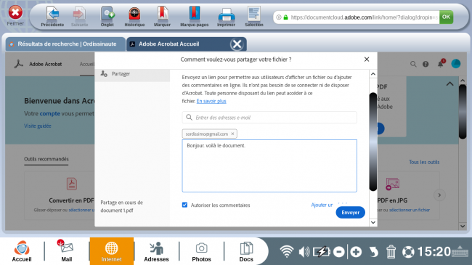Click the Wi-Fi status icon
472x265 pixels.
click(x=286, y=252)
